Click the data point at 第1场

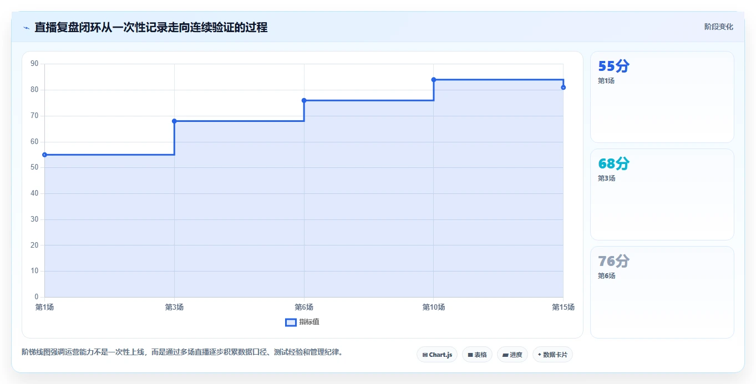coord(44,155)
